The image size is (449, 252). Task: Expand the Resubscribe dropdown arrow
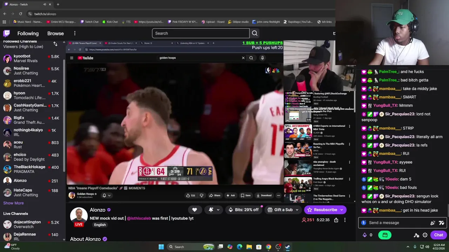pos(342,210)
